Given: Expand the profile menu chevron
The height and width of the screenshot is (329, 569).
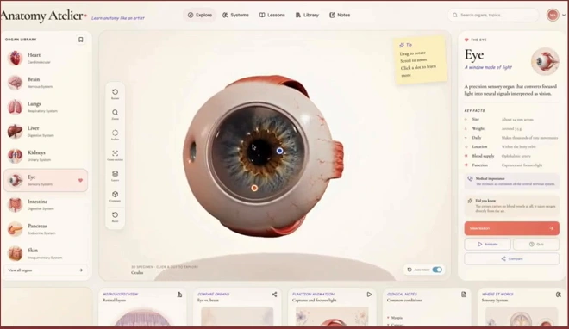Looking at the screenshot, I should pyautogui.click(x=564, y=15).
